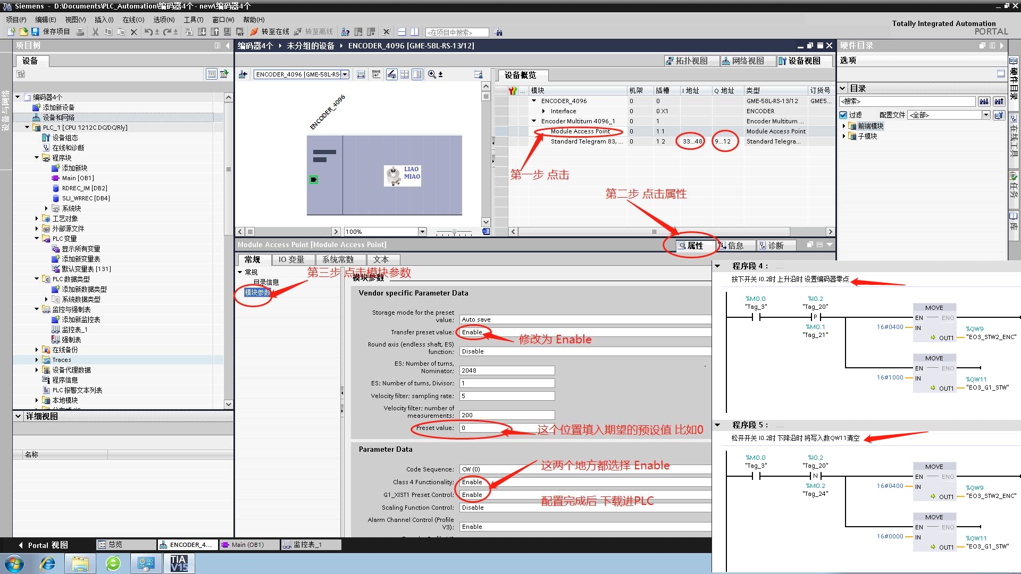The height and width of the screenshot is (574, 1021).
Task: Collapse hardware catalog panel arrow
Action: point(1002,46)
